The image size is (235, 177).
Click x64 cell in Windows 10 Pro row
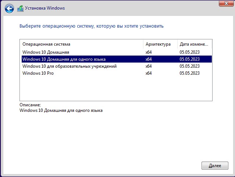click(149, 73)
